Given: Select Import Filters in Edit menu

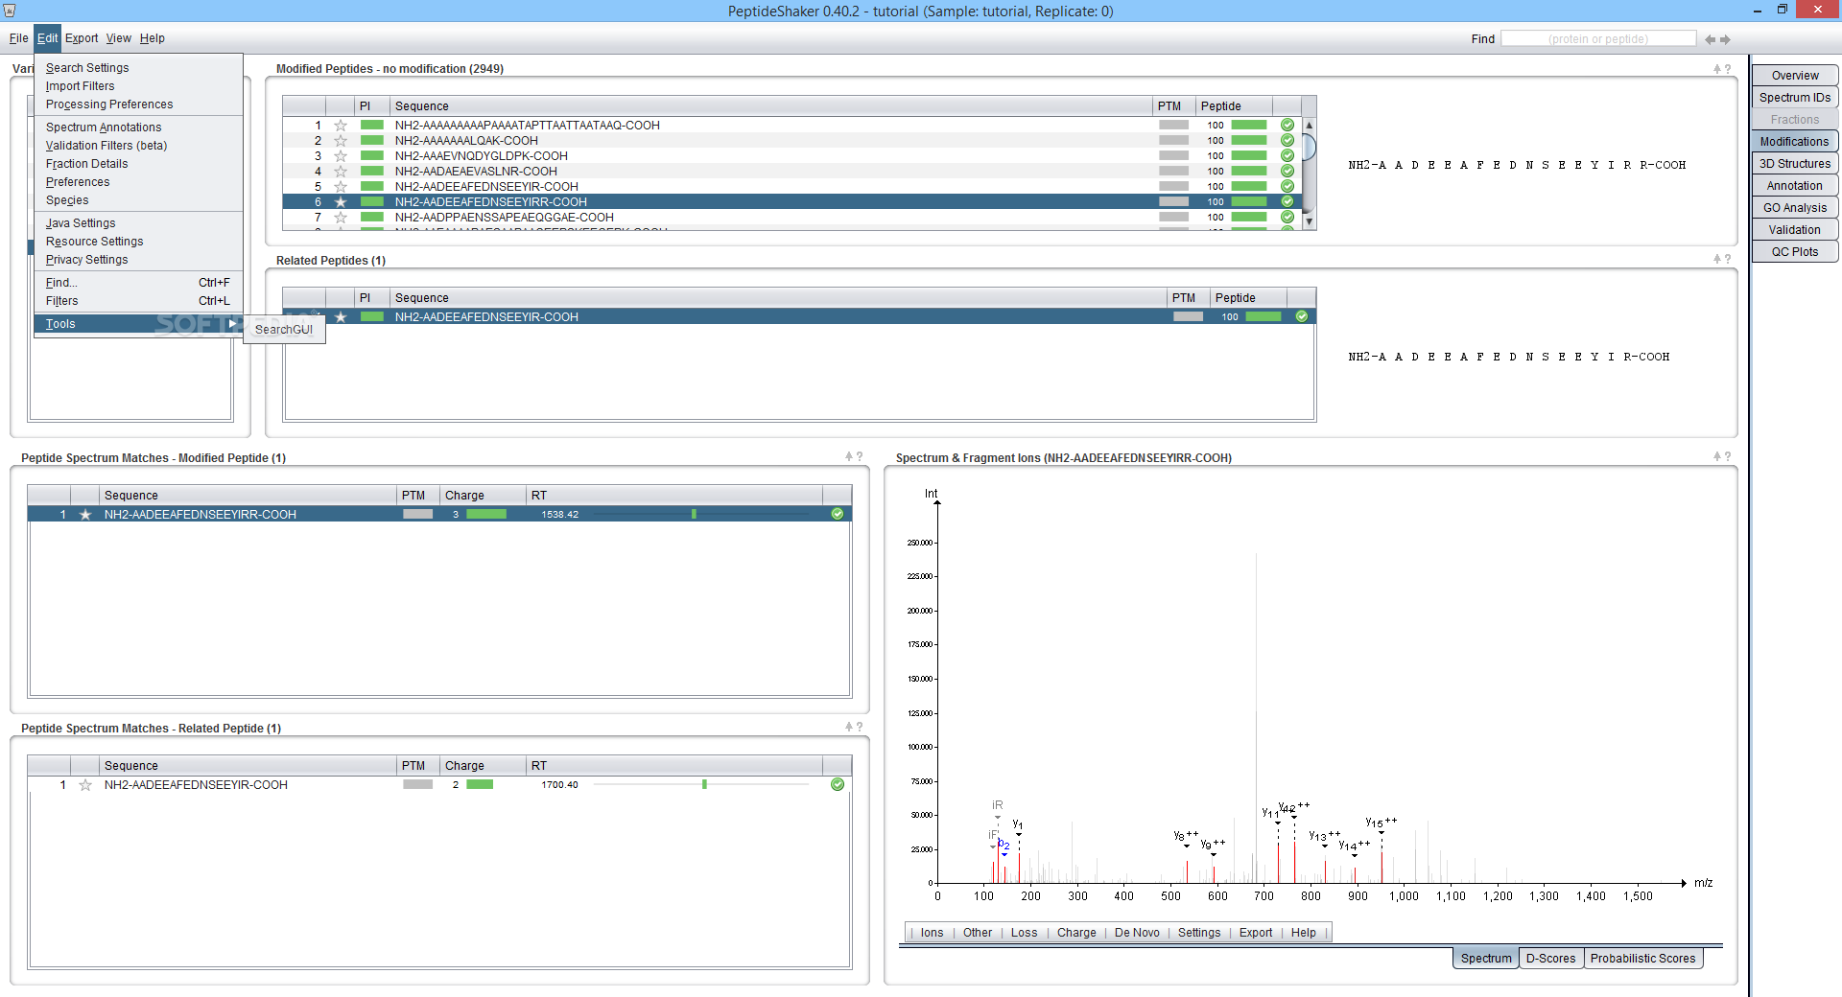Looking at the screenshot, I should [x=137, y=86].
